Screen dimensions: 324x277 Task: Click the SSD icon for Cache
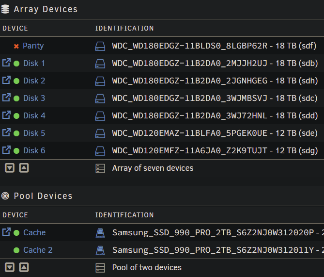[x=100, y=233]
